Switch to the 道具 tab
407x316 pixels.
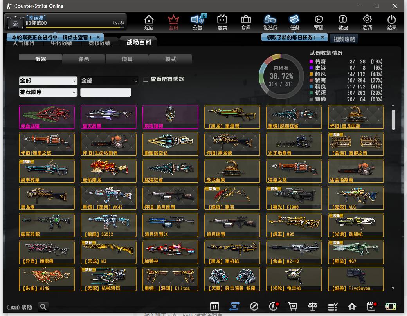[127, 59]
